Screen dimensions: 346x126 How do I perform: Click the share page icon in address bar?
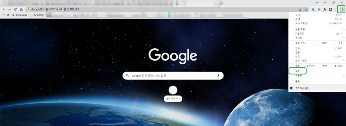tap(300, 9)
